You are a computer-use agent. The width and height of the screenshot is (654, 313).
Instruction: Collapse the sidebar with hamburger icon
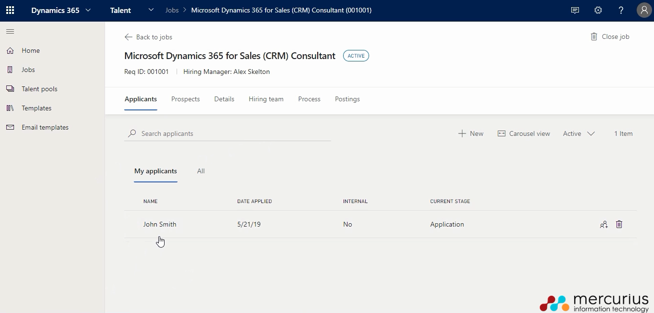[x=10, y=32]
